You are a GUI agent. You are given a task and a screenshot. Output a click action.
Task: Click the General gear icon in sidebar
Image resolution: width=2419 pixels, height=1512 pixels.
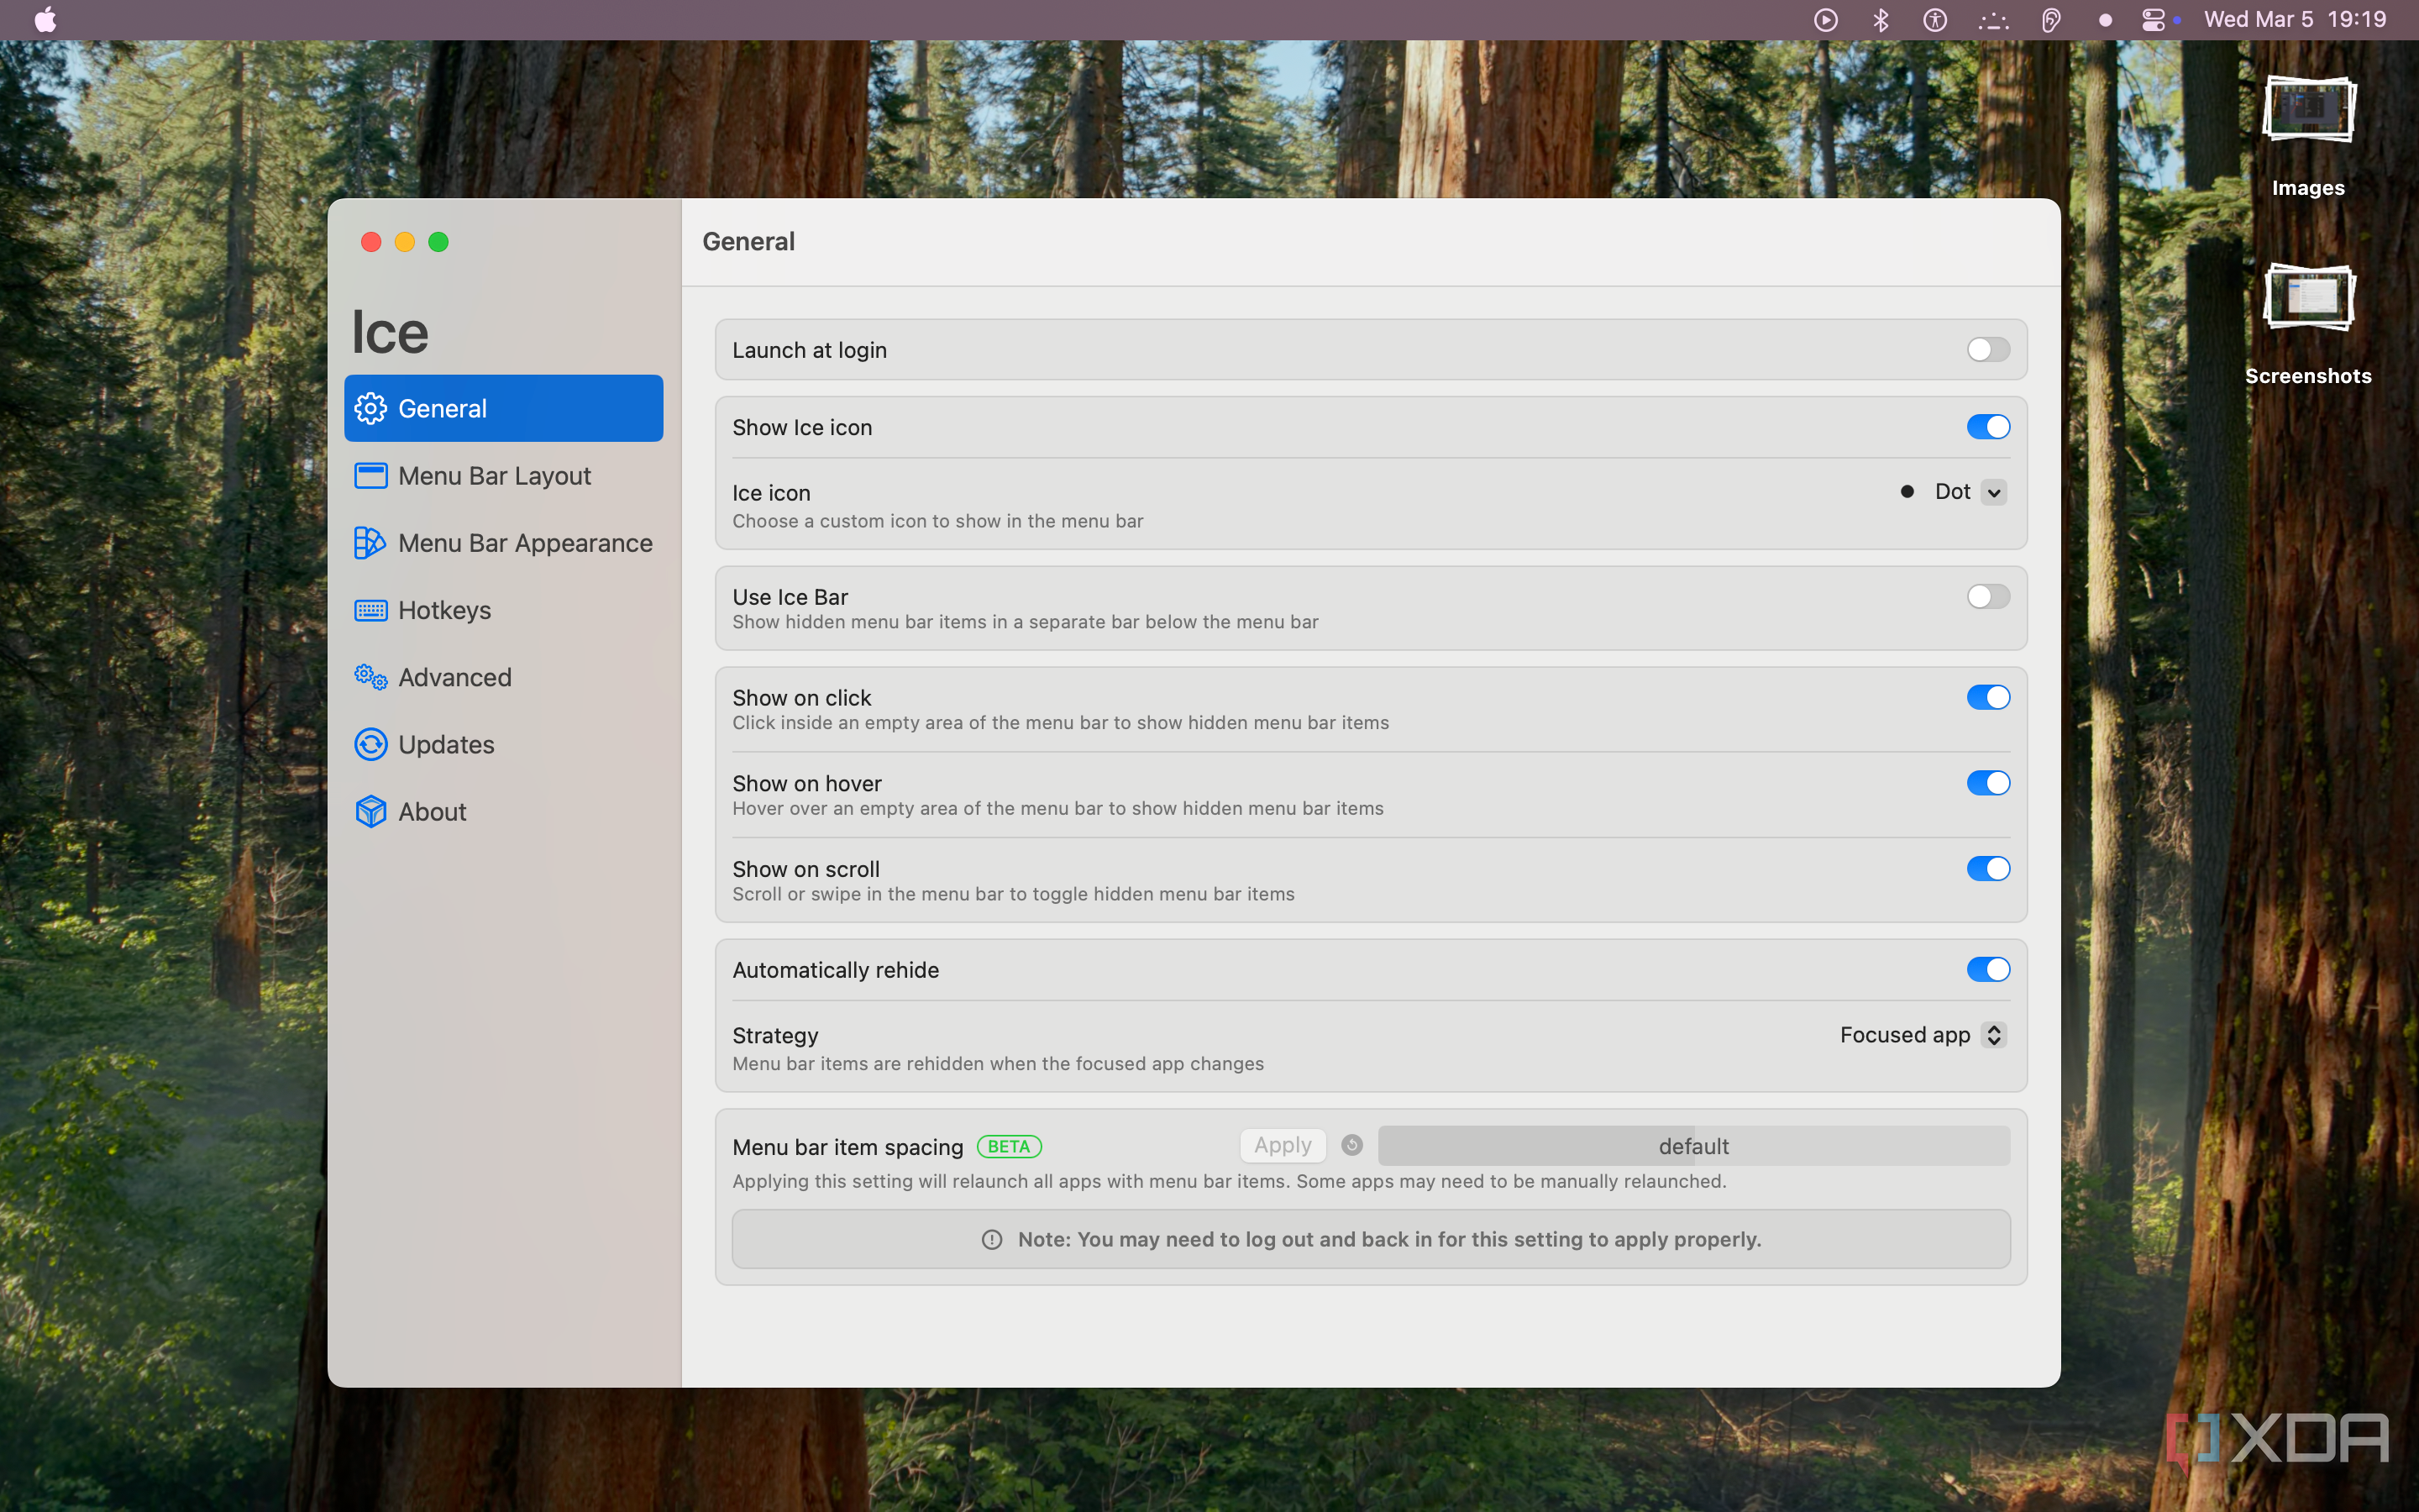371,408
